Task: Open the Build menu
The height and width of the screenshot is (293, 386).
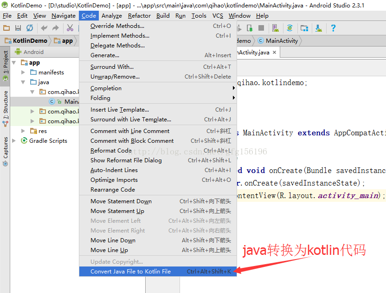Action: [x=163, y=16]
